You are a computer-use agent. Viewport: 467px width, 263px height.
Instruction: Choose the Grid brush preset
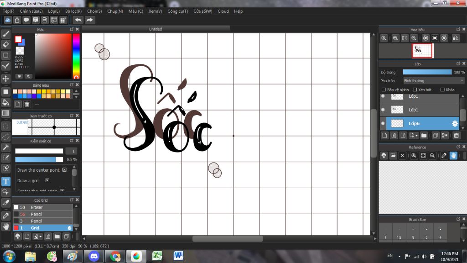coord(43,228)
